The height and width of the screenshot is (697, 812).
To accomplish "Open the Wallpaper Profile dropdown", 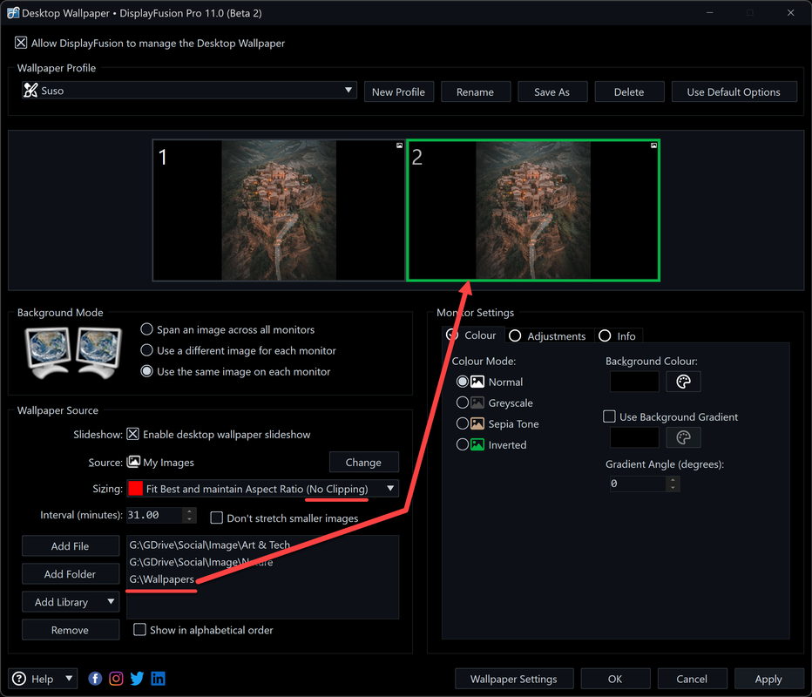I will coord(189,90).
